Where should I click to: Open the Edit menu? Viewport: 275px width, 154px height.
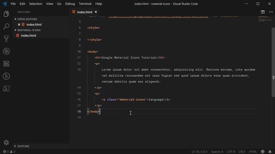coord(22,4)
